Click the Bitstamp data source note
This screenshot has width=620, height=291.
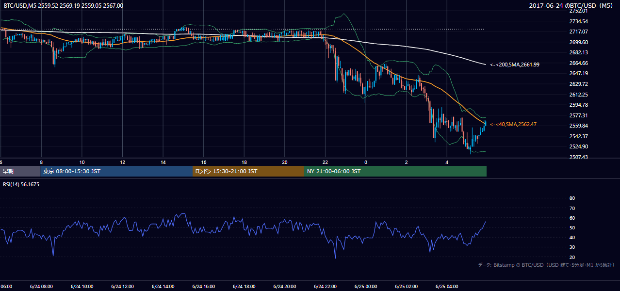point(546,265)
